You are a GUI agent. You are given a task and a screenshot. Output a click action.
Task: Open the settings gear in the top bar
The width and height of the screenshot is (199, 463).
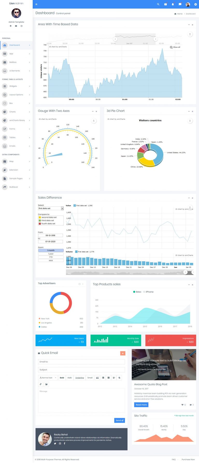pos(195,4)
